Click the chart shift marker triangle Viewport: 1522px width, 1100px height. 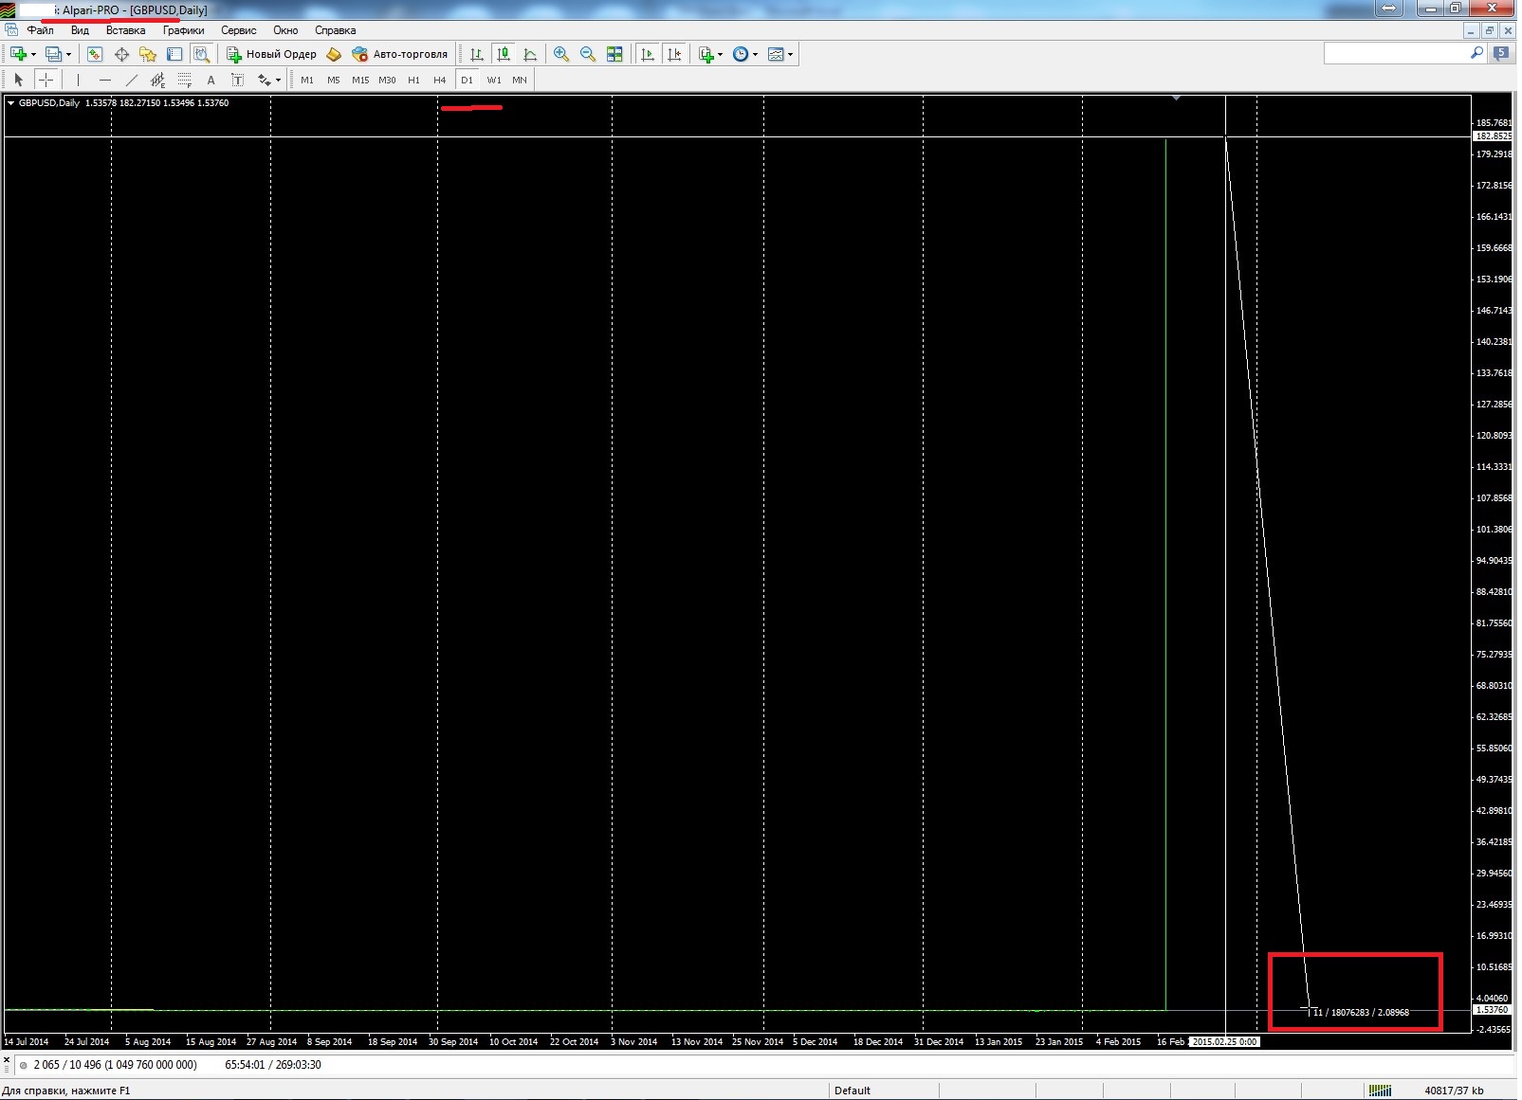coord(1176,98)
